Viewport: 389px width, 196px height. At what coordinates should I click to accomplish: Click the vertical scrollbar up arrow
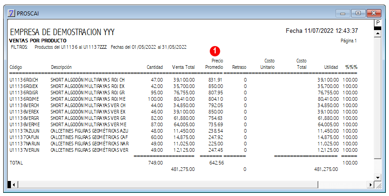[x=378, y=33]
